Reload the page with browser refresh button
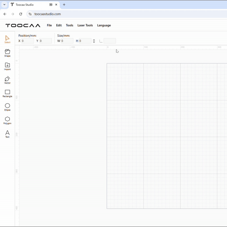This screenshot has width=227, height=227. click(x=20, y=14)
